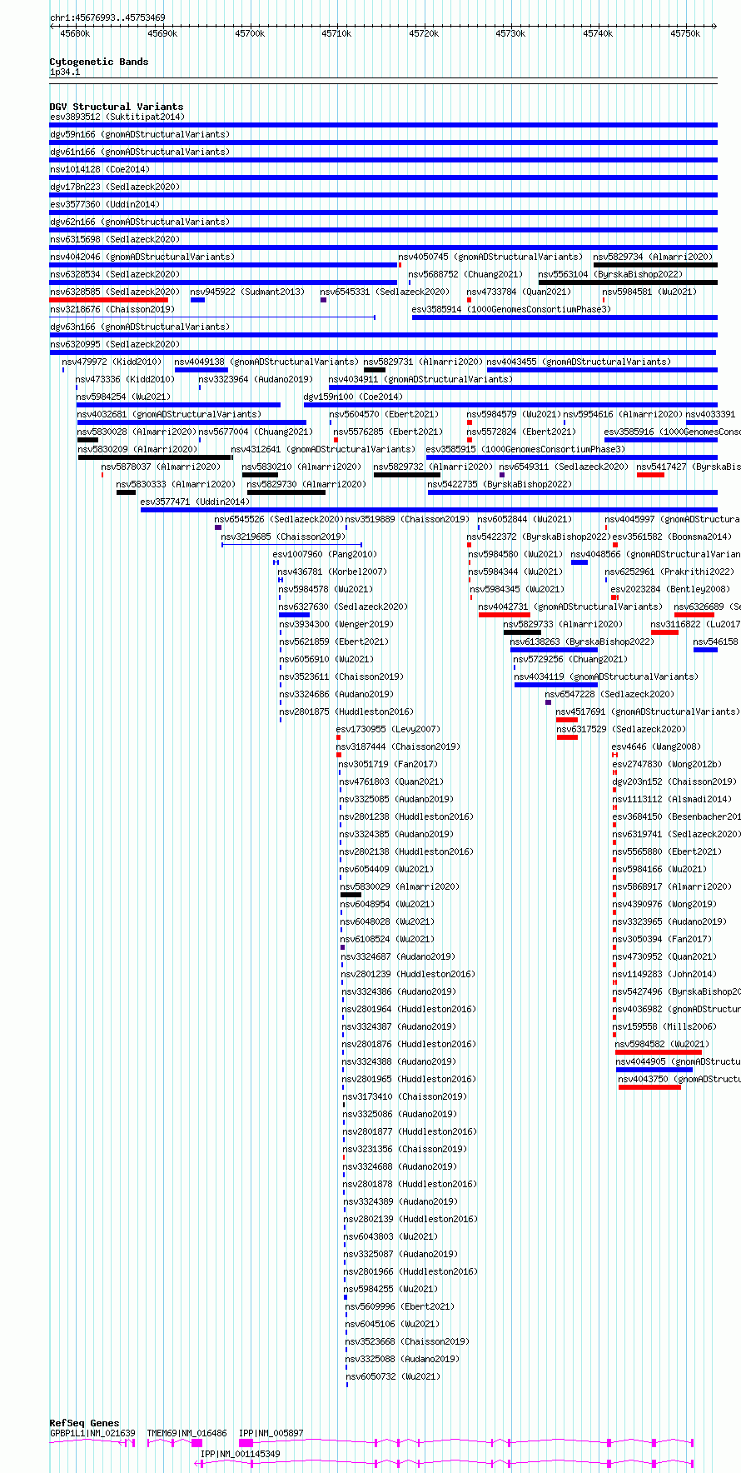Click the chr1:45676993..45753469 region label
Image resolution: width=741 pixels, height=1473 pixels.
[107, 17]
